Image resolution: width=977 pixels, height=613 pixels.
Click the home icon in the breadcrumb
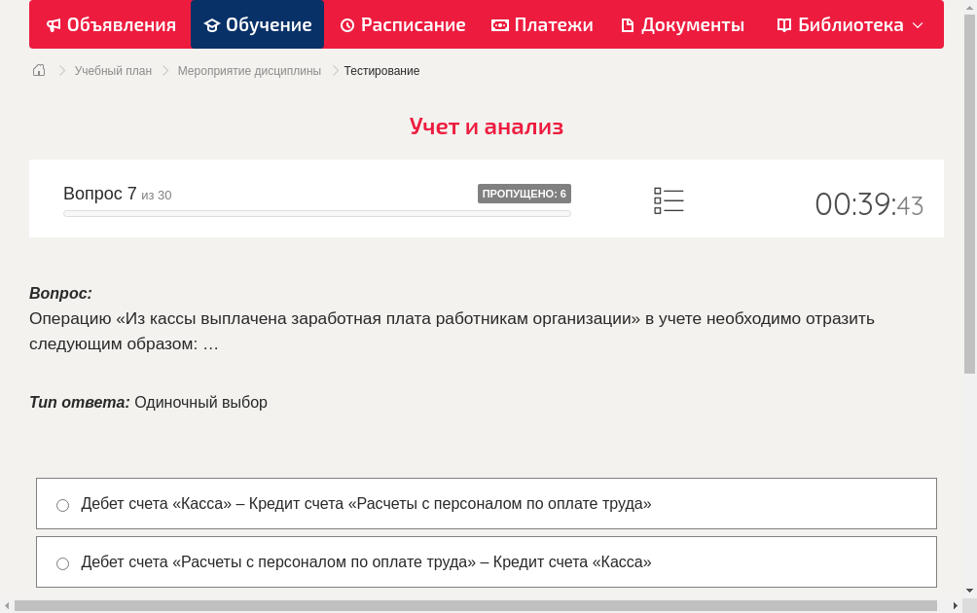pyautogui.click(x=38, y=70)
